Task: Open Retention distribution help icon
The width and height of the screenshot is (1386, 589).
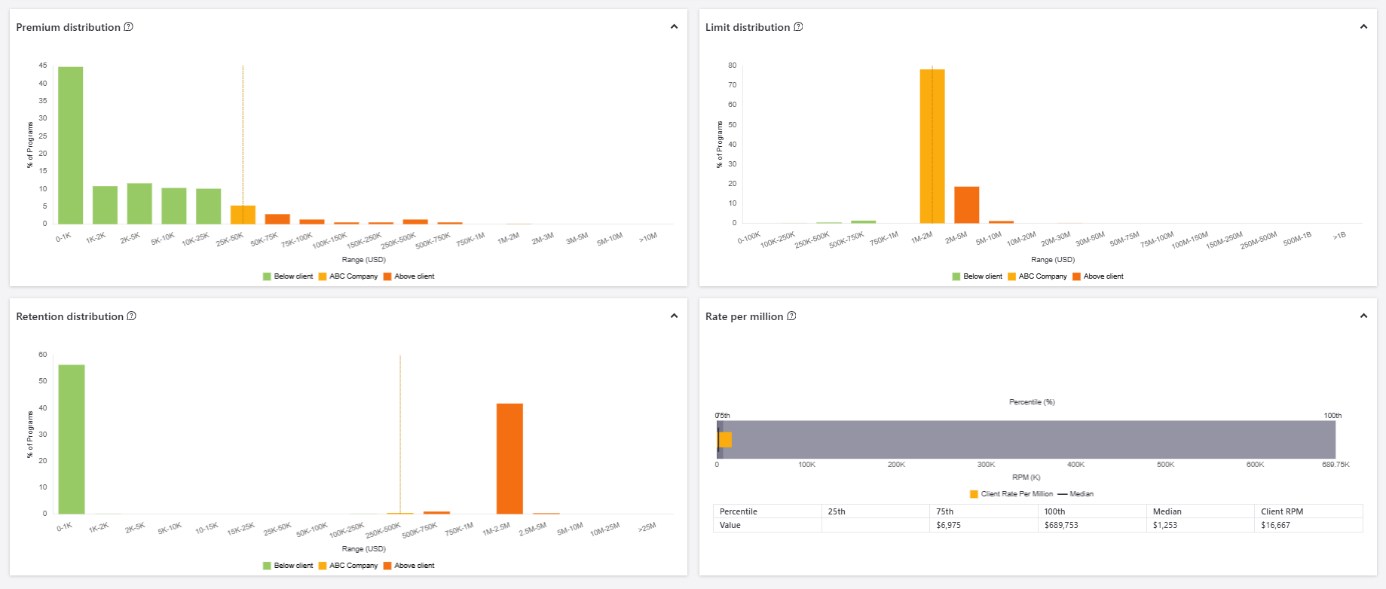Action: [x=131, y=316]
